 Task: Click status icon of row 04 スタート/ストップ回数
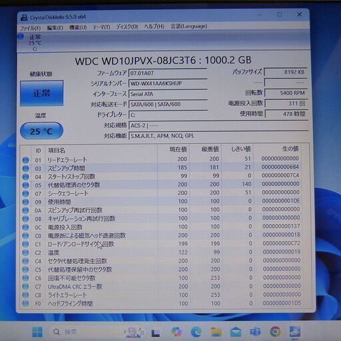click(26, 177)
